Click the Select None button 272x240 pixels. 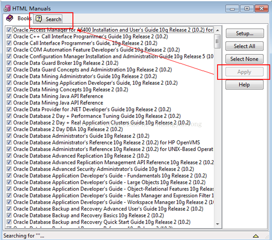pyautogui.click(x=244, y=59)
